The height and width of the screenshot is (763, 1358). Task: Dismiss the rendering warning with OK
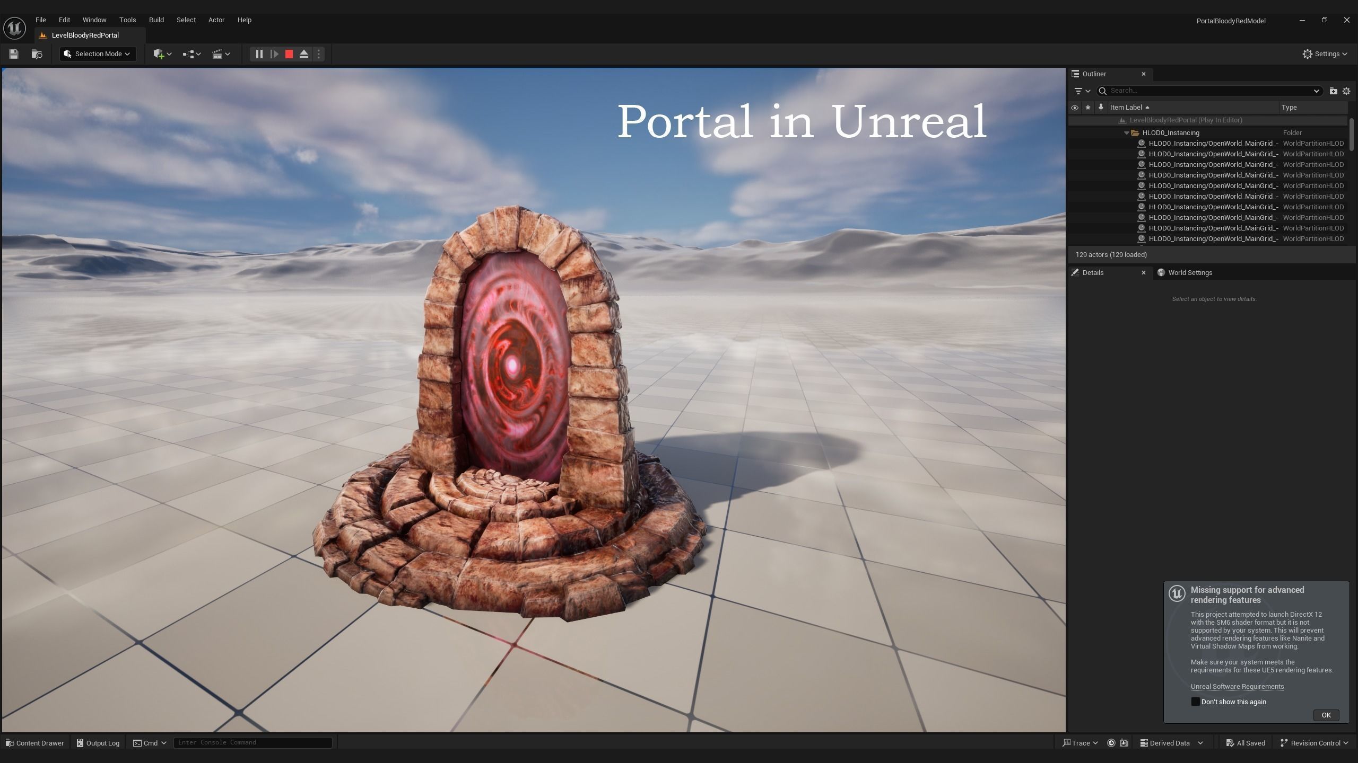(x=1326, y=715)
